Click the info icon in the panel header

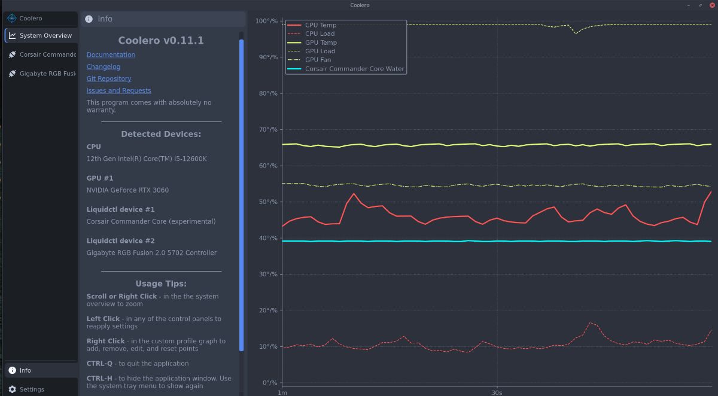tap(89, 19)
